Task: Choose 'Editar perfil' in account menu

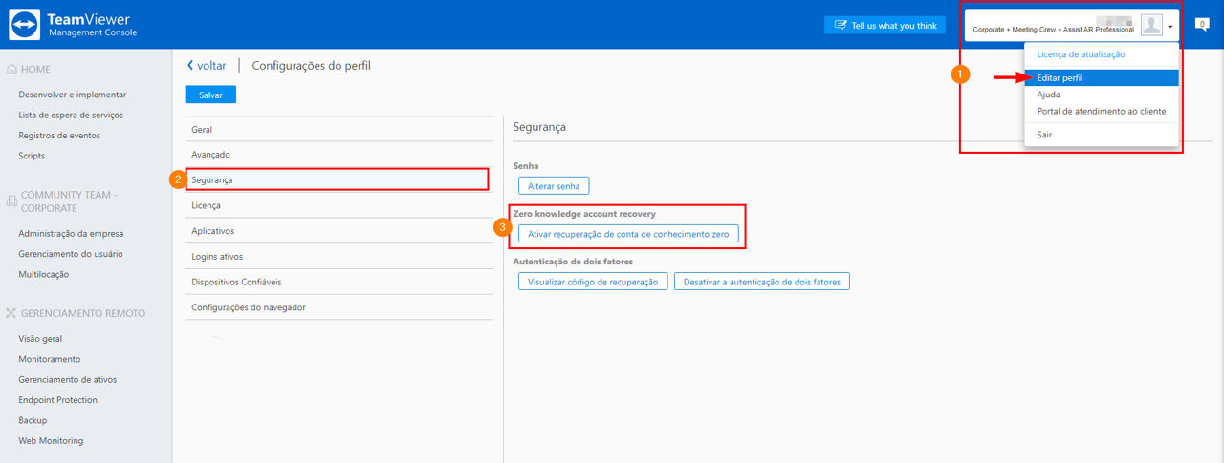Action: [1102, 77]
